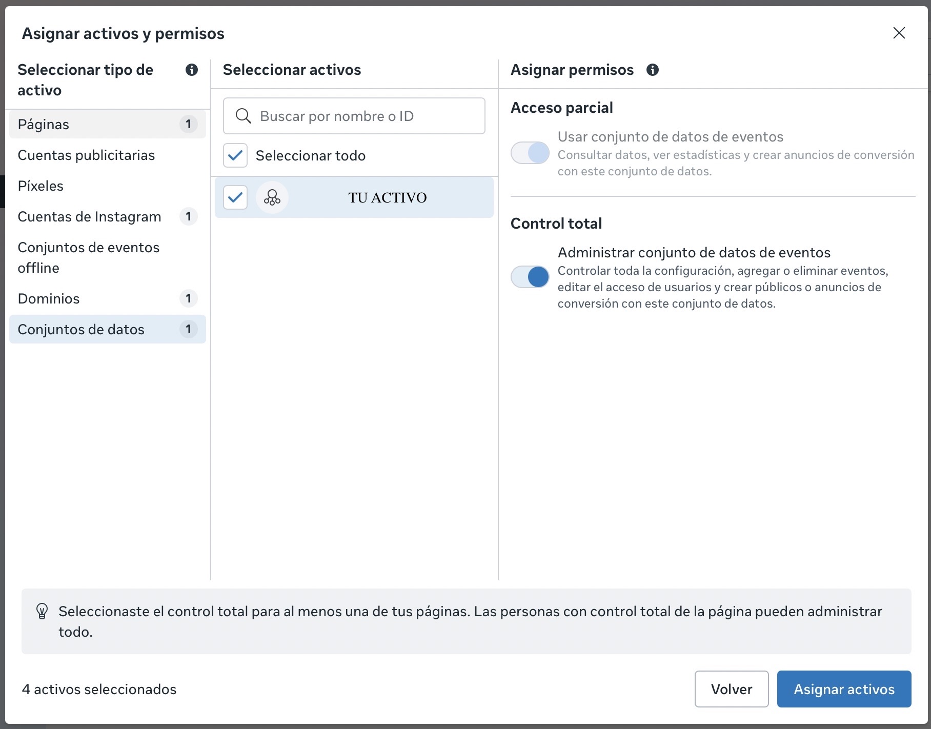This screenshot has width=931, height=729.
Task: Click the magnifying glass search icon
Action: click(243, 116)
